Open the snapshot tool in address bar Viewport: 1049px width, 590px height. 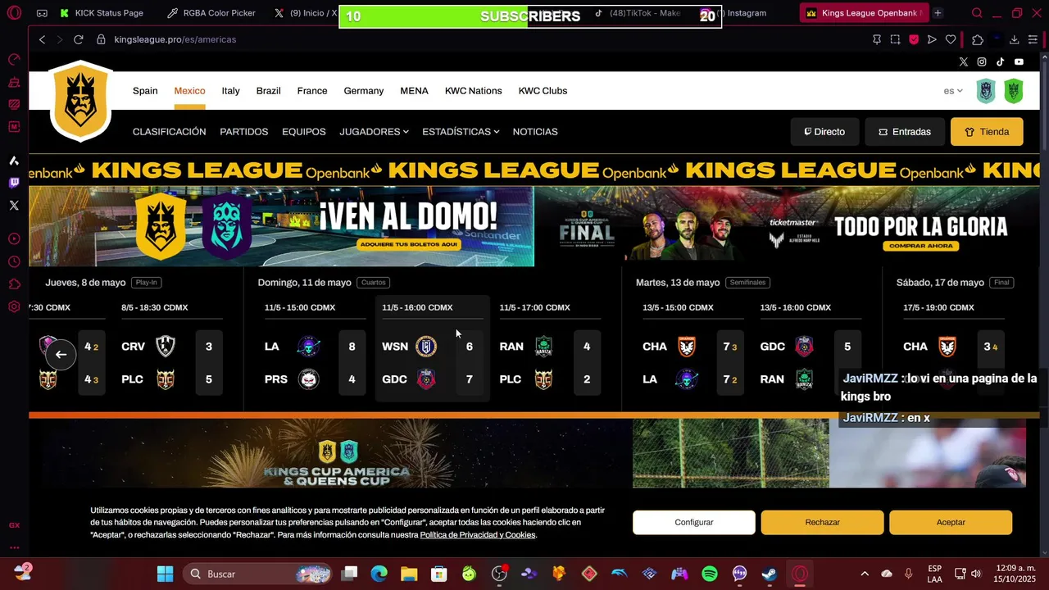[x=895, y=39]
